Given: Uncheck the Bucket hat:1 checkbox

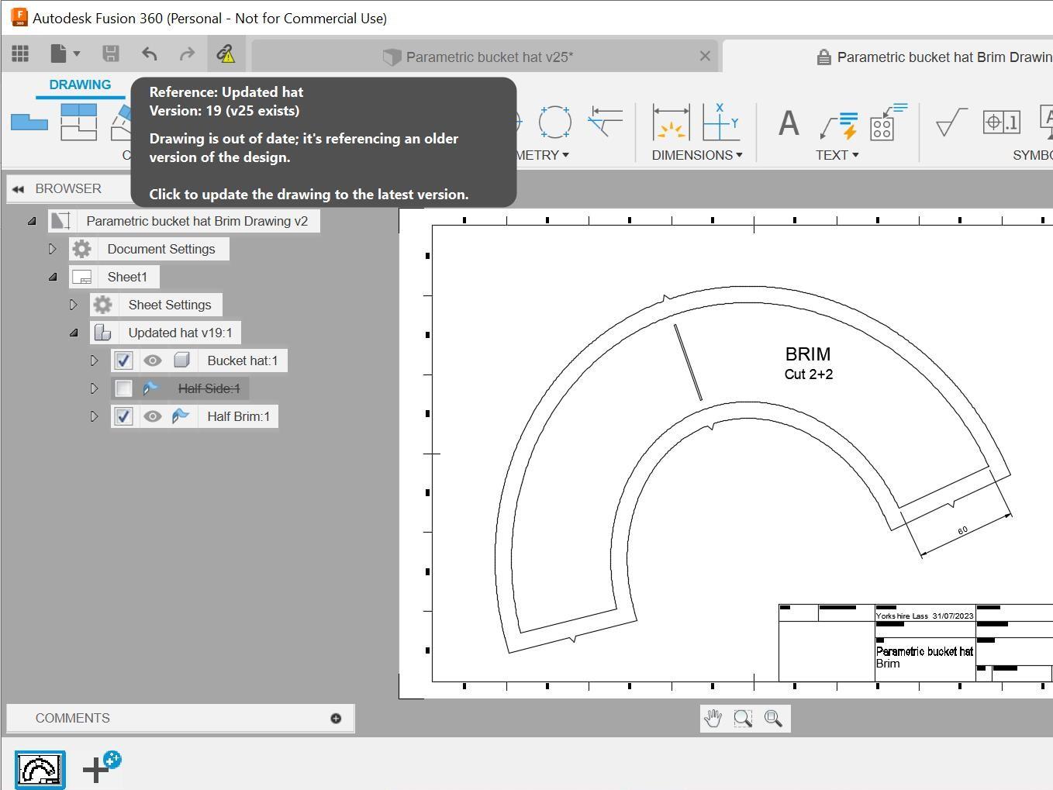Looking at the screenshot, I should coord(123,361).
